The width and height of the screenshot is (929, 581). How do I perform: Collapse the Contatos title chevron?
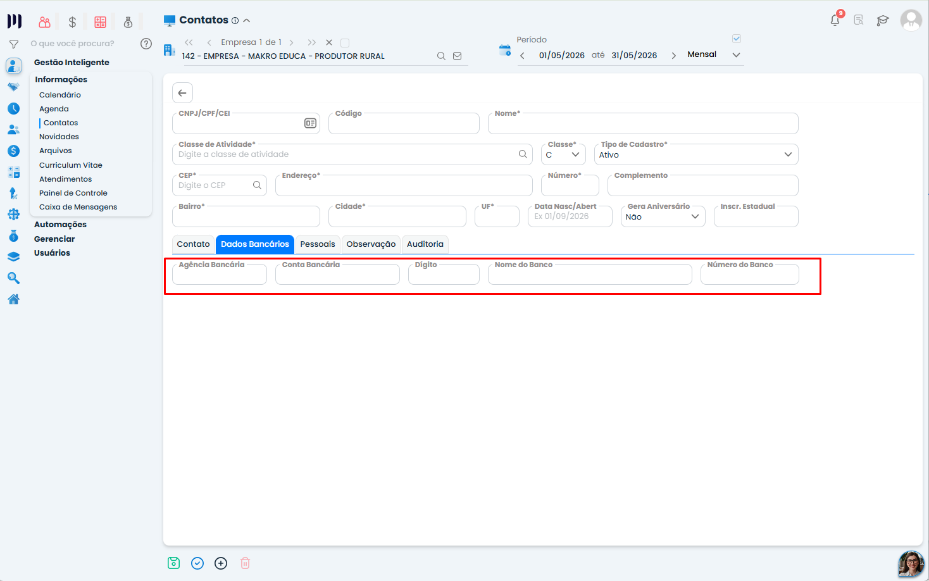(247, 21)
